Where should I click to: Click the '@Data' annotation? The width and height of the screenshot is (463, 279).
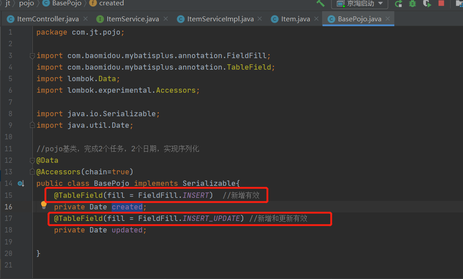(x=47, y=161)
